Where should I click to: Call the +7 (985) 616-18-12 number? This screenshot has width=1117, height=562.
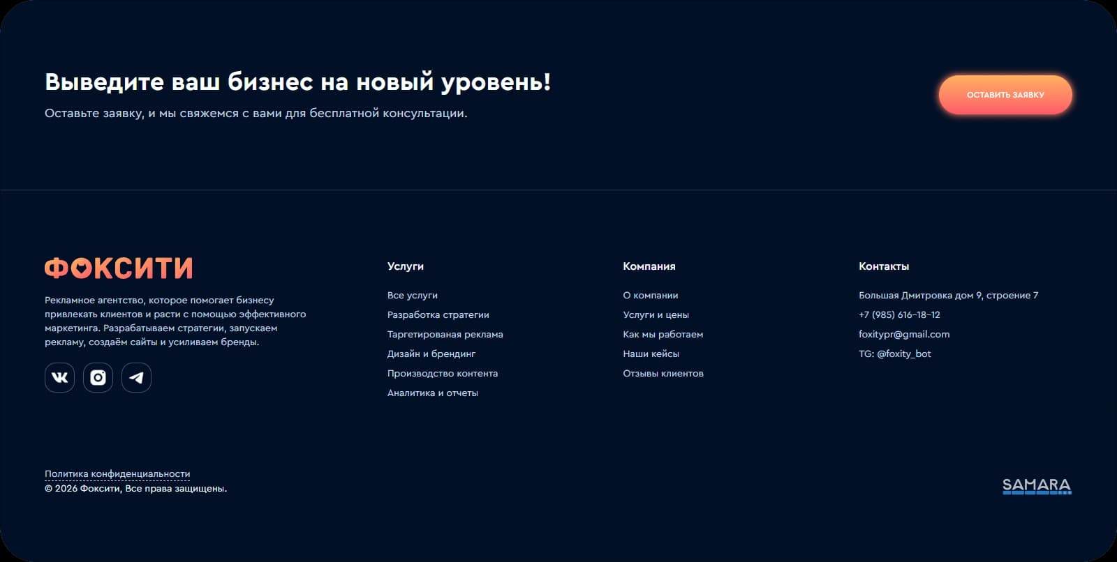899,315
